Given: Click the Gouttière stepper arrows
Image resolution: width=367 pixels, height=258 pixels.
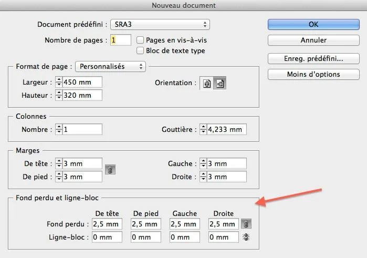Looking at the screenshot, I should pos(204,130).
